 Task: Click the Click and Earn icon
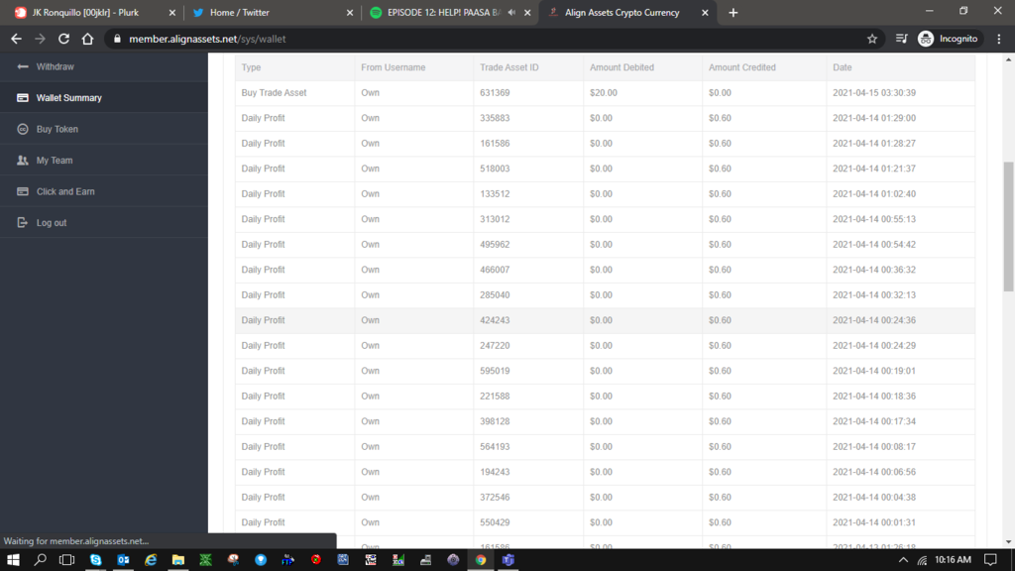(x=23, y=191)
